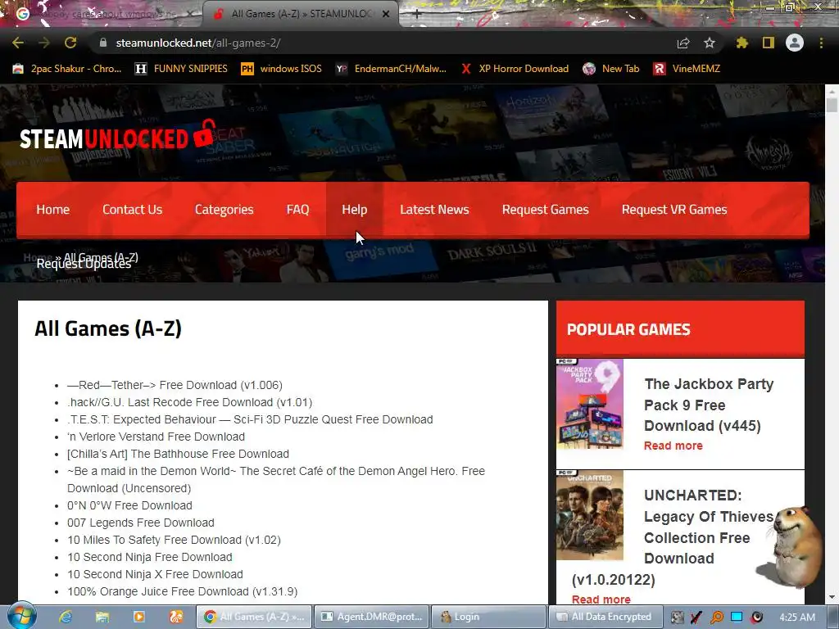Click the blue monitor tray icon
Viewport: 839px width, 629px height.
click(x=737, y=617)
